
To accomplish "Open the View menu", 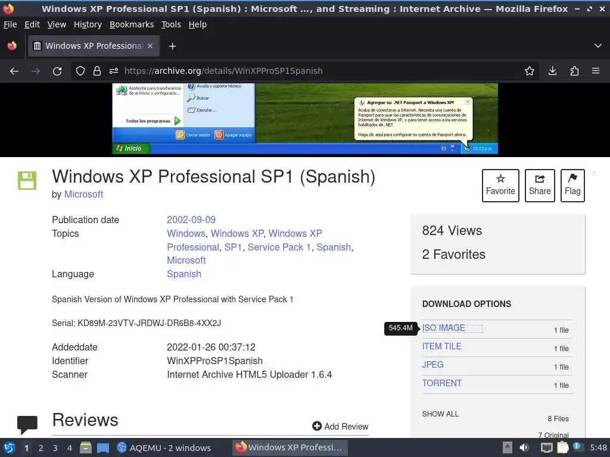I will point(57,24).
